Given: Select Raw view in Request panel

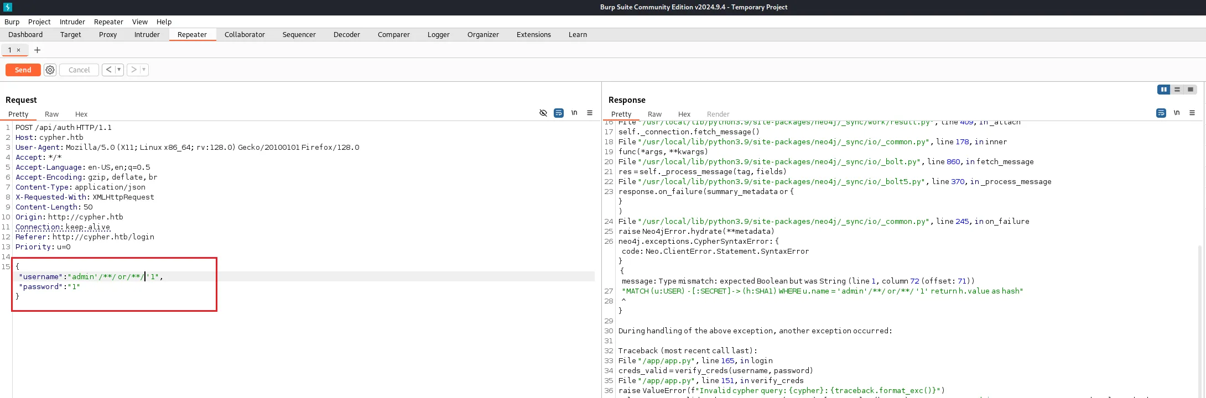Looking at the screenshot, I should pyautogui.click(x=51, y=114).
